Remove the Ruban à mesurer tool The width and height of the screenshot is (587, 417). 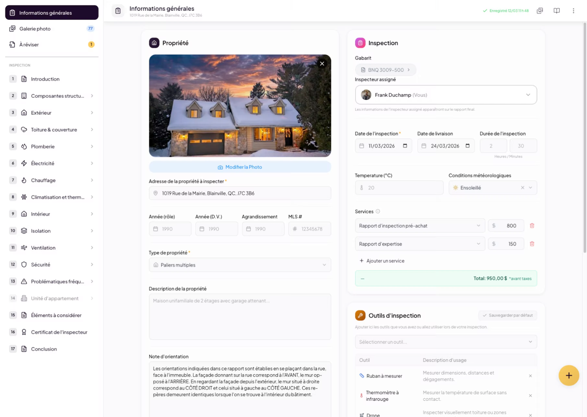coord(530,376)
